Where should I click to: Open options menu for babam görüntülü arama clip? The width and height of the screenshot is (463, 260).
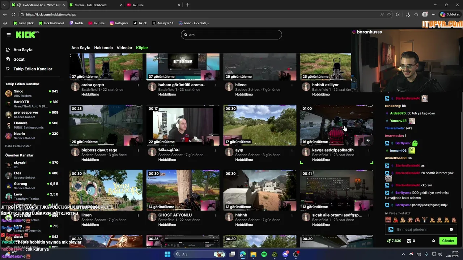tap(215, 85)
